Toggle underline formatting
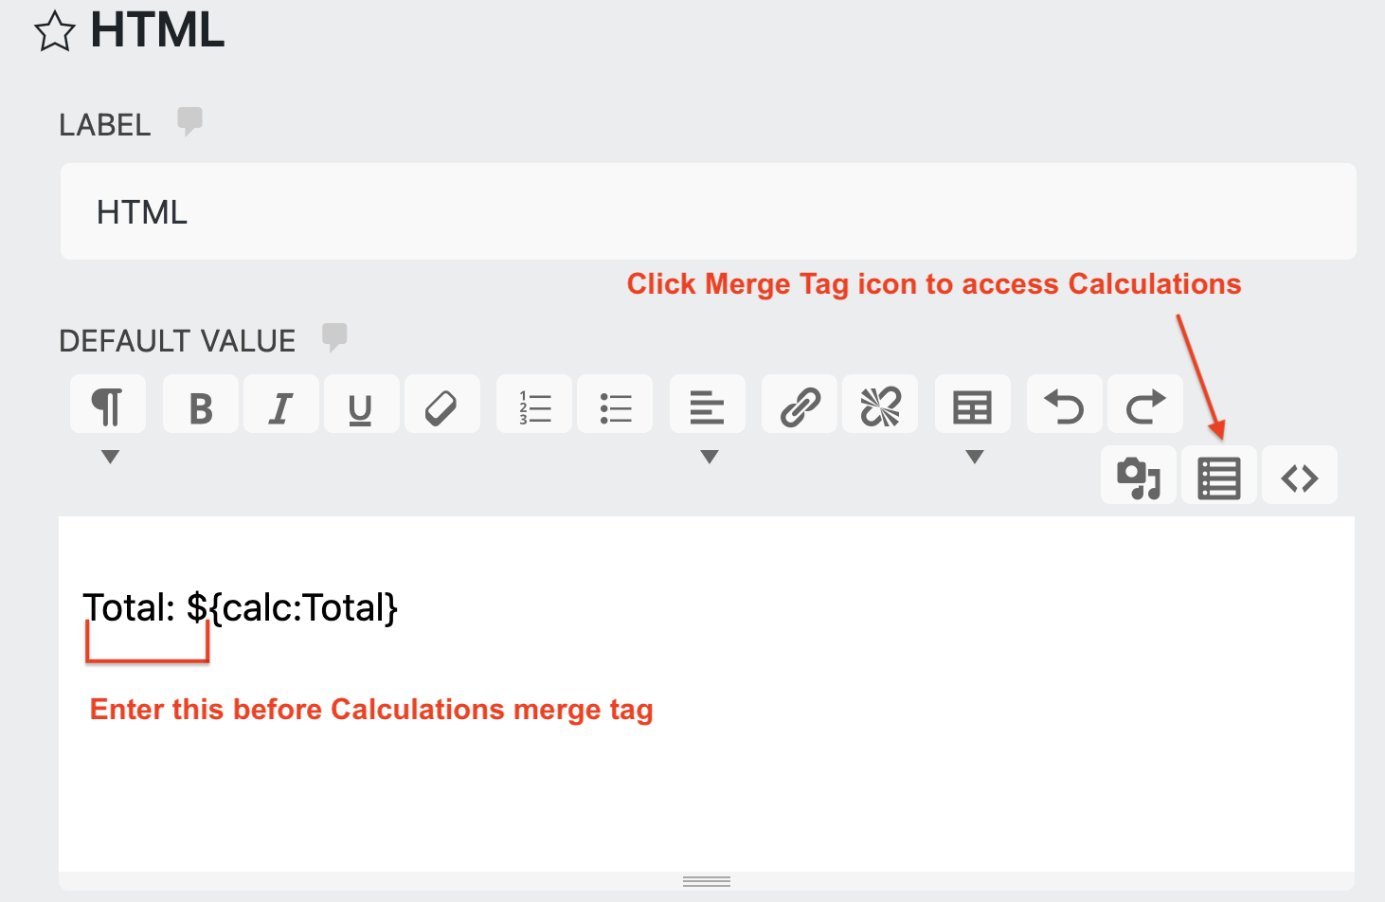The height and width of the screenshot is (902, 1385). point(361,404)
